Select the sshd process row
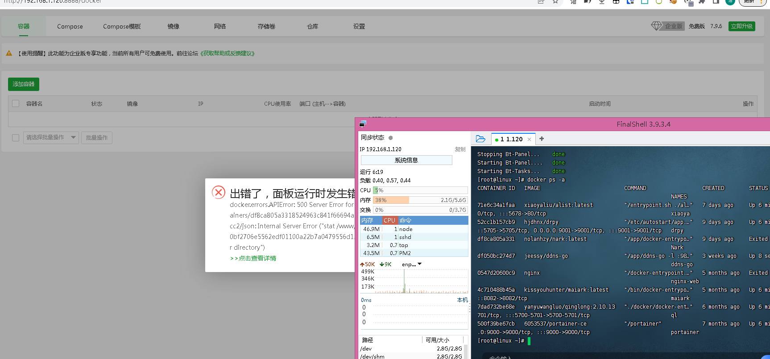This screenshot has height=359, width=770. [414, 237]
